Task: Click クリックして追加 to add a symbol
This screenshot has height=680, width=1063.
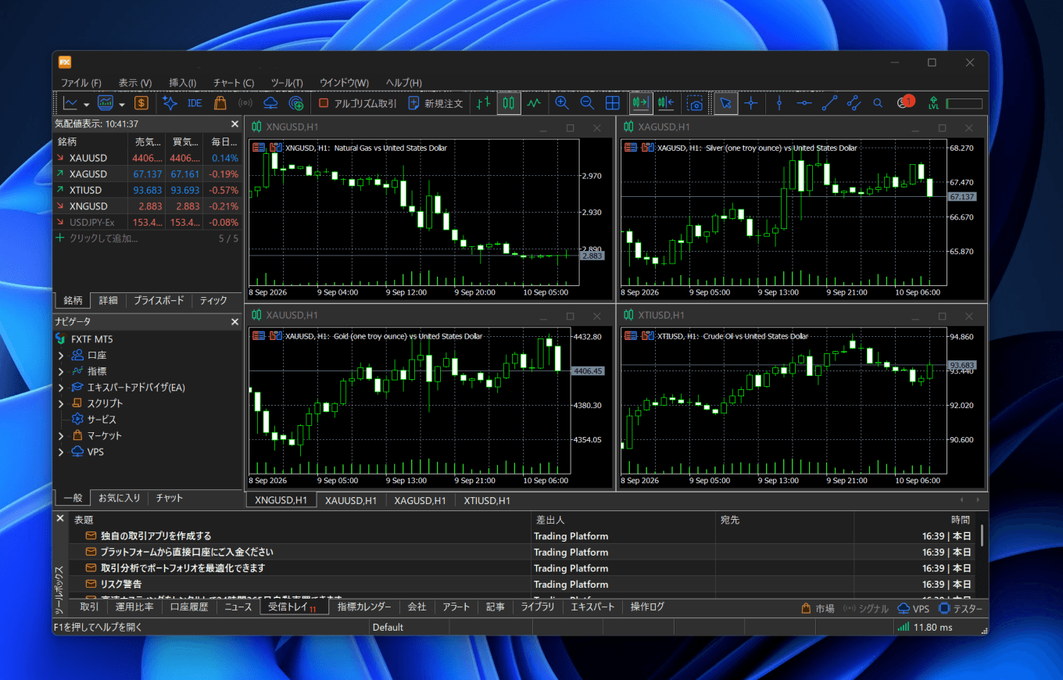Action: (x=103, y=238)
